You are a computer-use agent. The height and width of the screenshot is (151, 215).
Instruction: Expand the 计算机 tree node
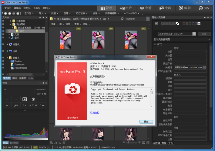7,44
